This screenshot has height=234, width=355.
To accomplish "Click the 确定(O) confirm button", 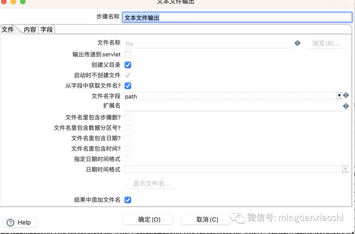I will coord(148,220).
